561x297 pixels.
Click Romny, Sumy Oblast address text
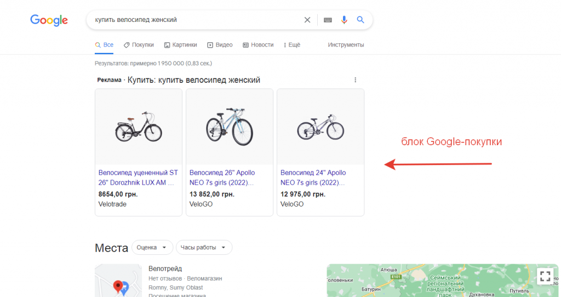(176, 288)
